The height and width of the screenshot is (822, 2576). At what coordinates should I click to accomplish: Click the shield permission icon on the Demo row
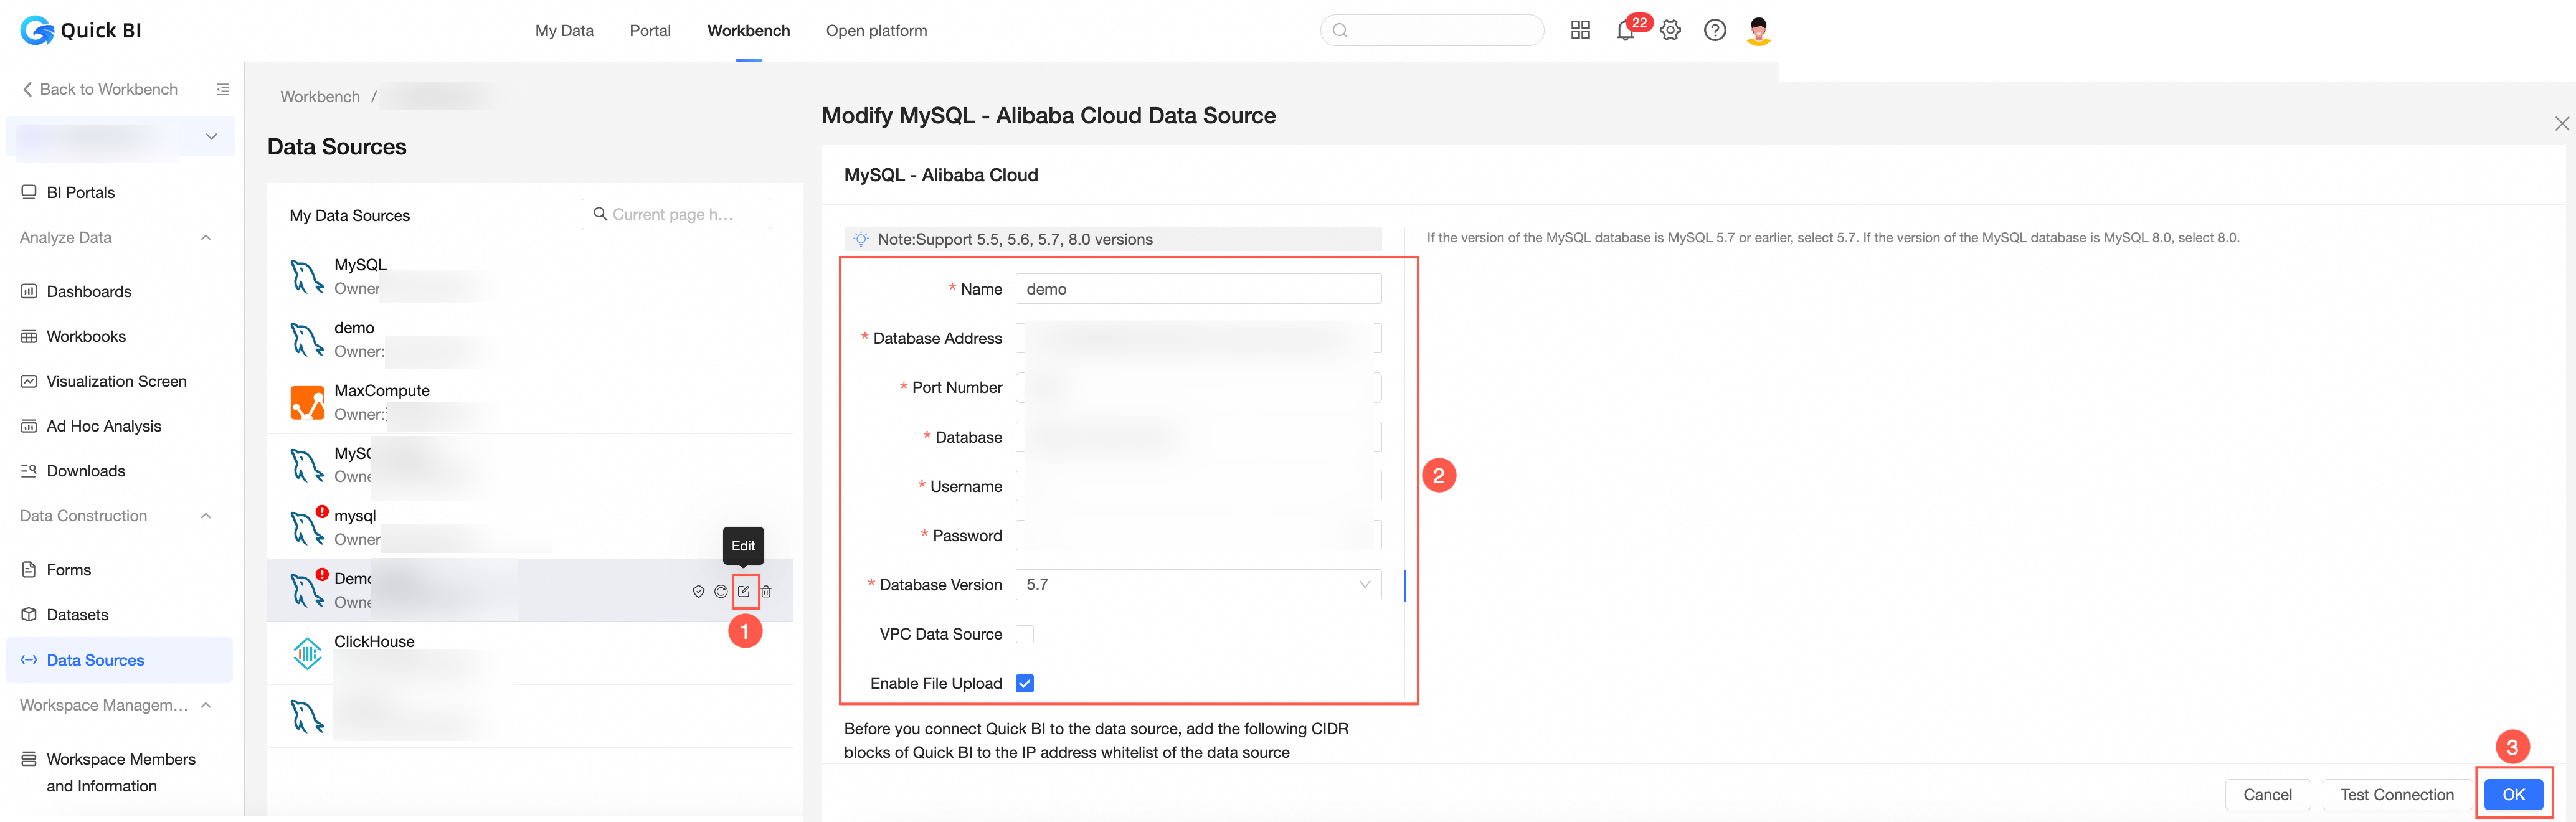[698, 591]
